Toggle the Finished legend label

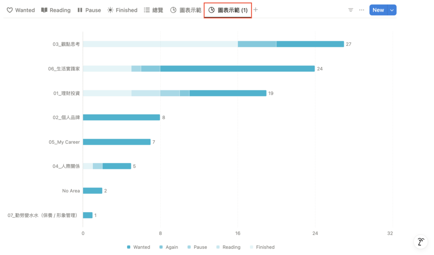tap(265, 247)
